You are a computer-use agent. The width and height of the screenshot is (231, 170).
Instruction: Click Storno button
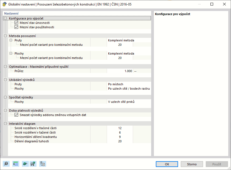tap(192, 164)
